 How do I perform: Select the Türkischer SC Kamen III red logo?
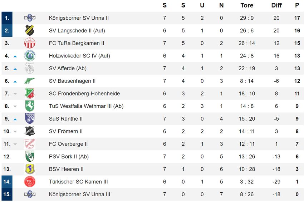(30, 182)
